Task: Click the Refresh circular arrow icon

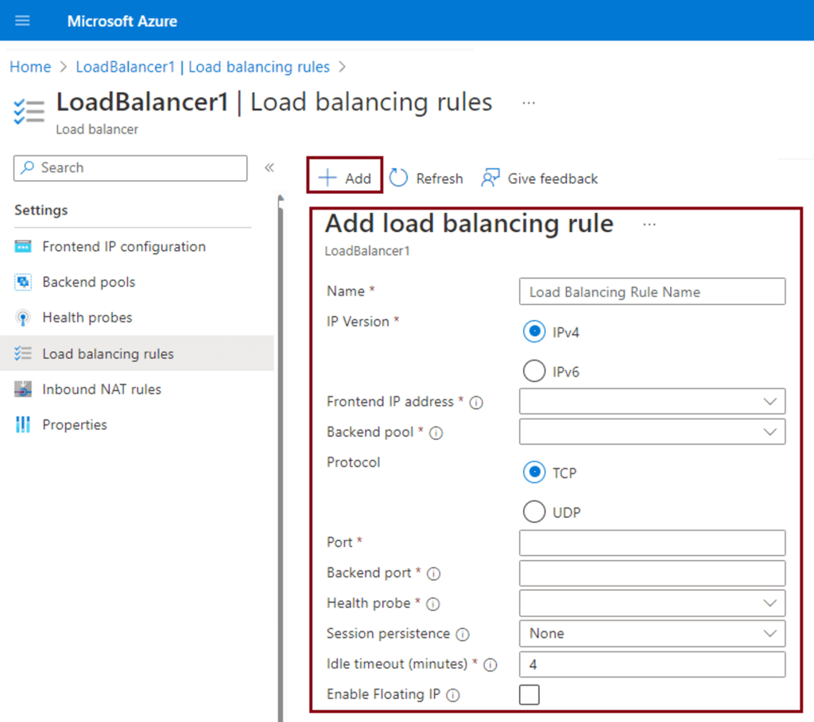Action: (399, 178)
